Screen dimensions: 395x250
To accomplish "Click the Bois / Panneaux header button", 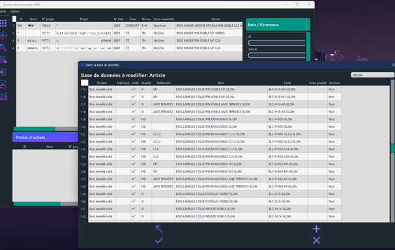I will pyautogui.click(x=278, y=25).
